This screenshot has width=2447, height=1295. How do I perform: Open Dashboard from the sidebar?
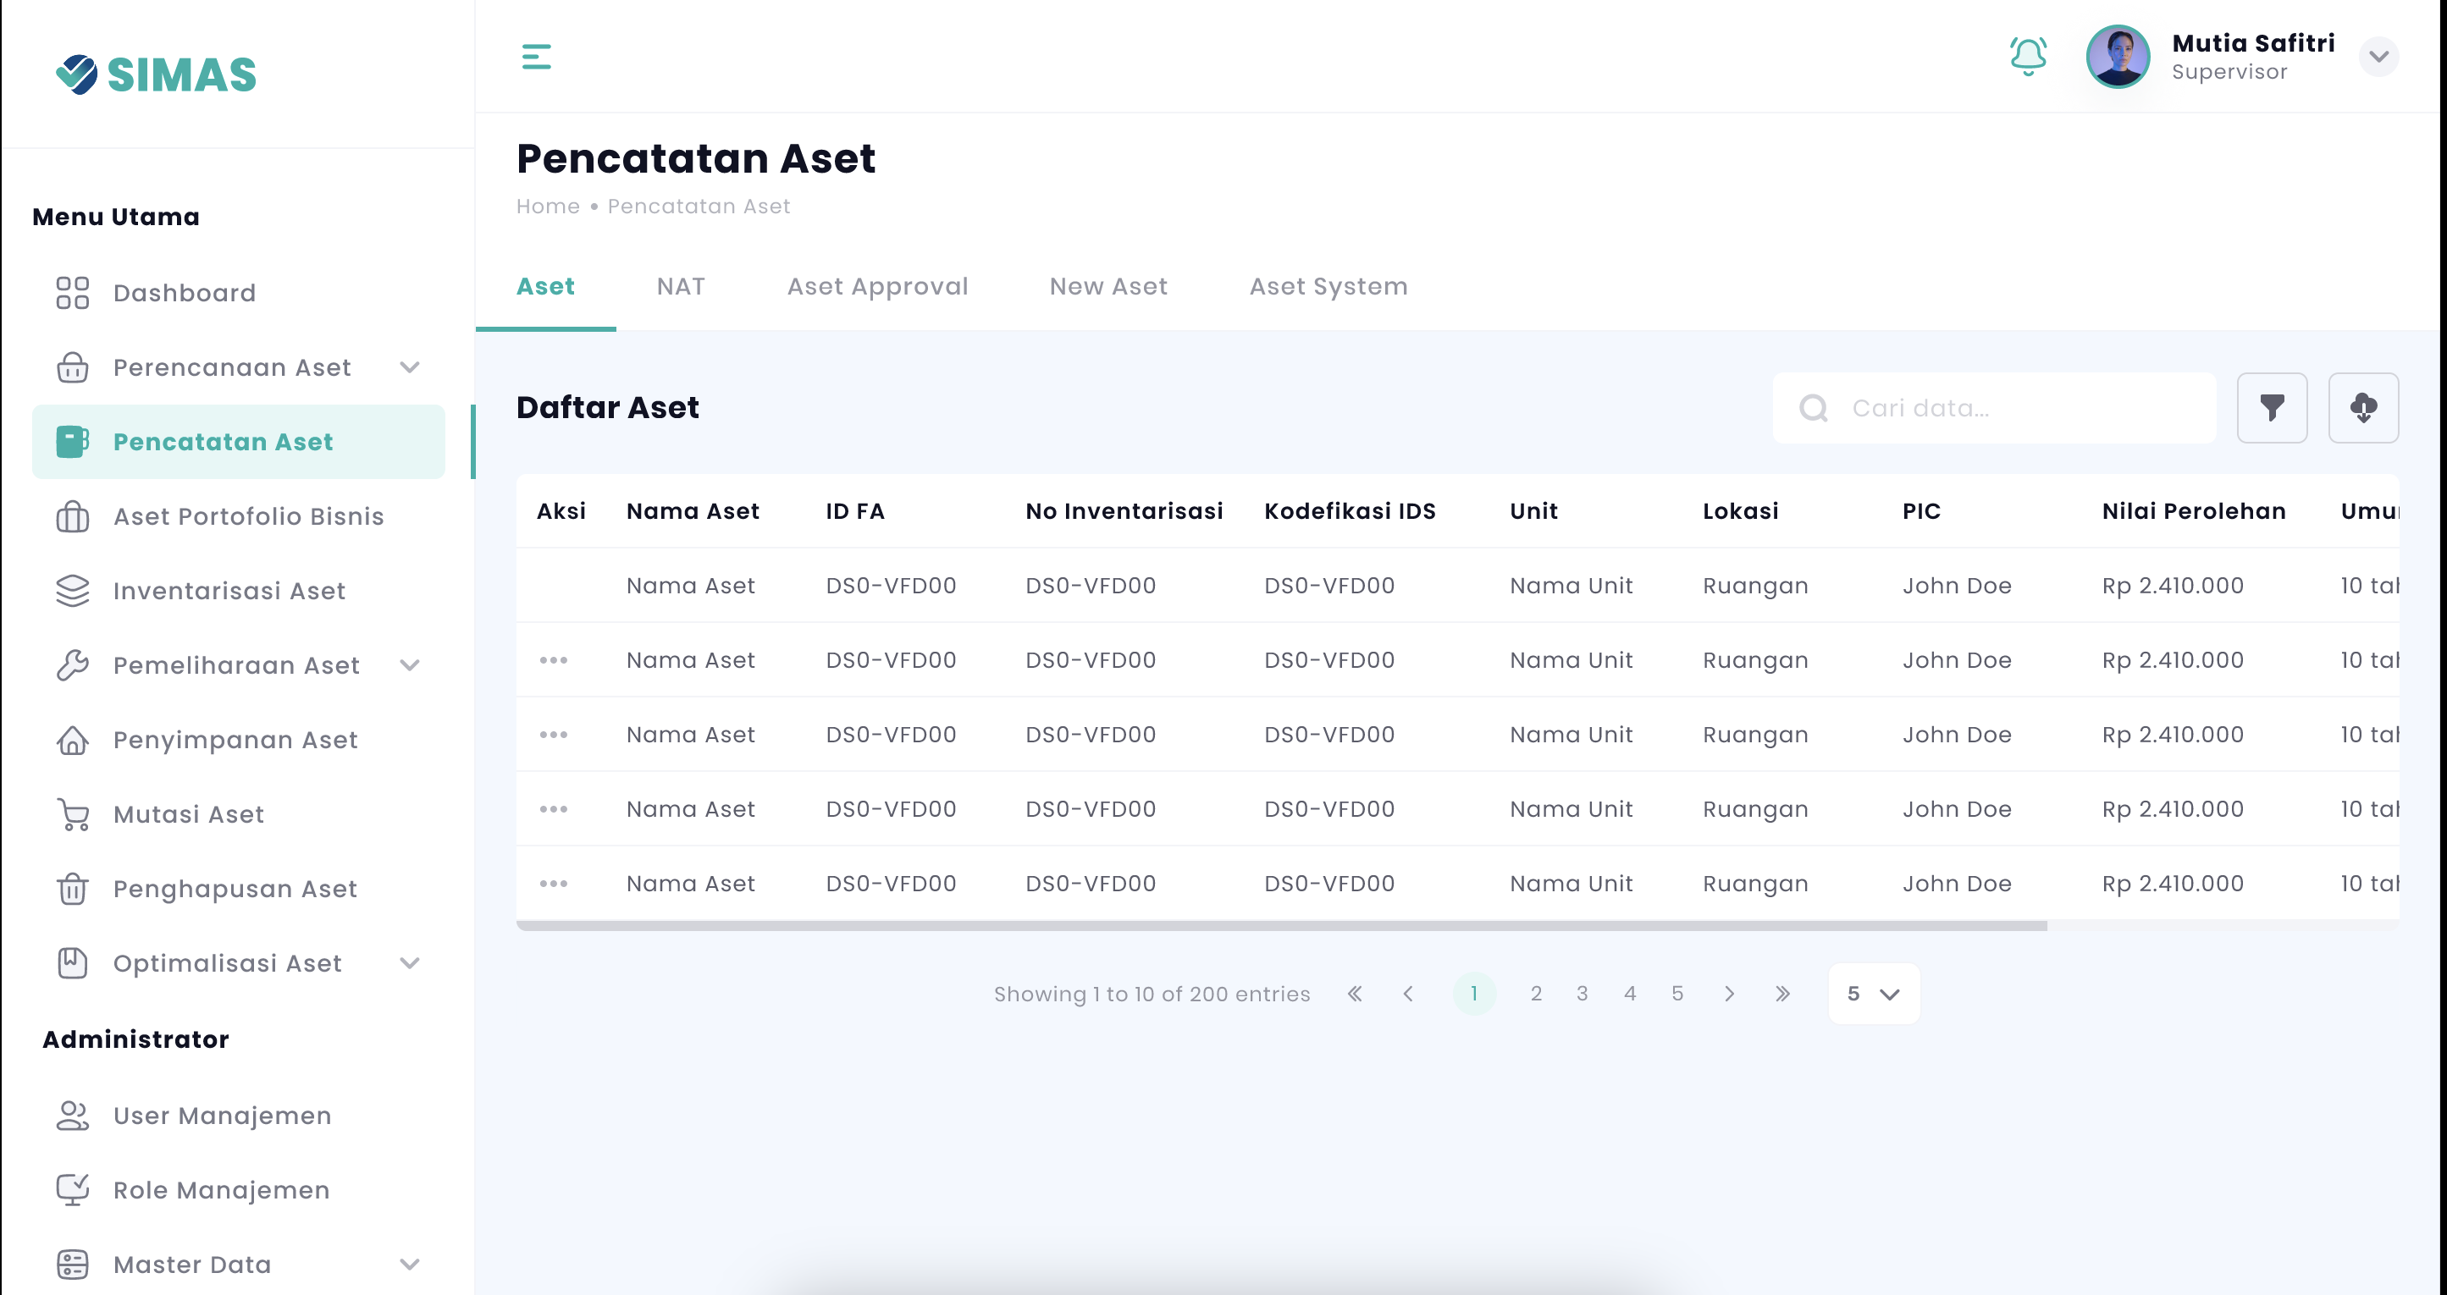pyautogui.click(x=184, y=292)
